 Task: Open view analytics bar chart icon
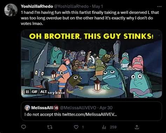tap(104, 127)
